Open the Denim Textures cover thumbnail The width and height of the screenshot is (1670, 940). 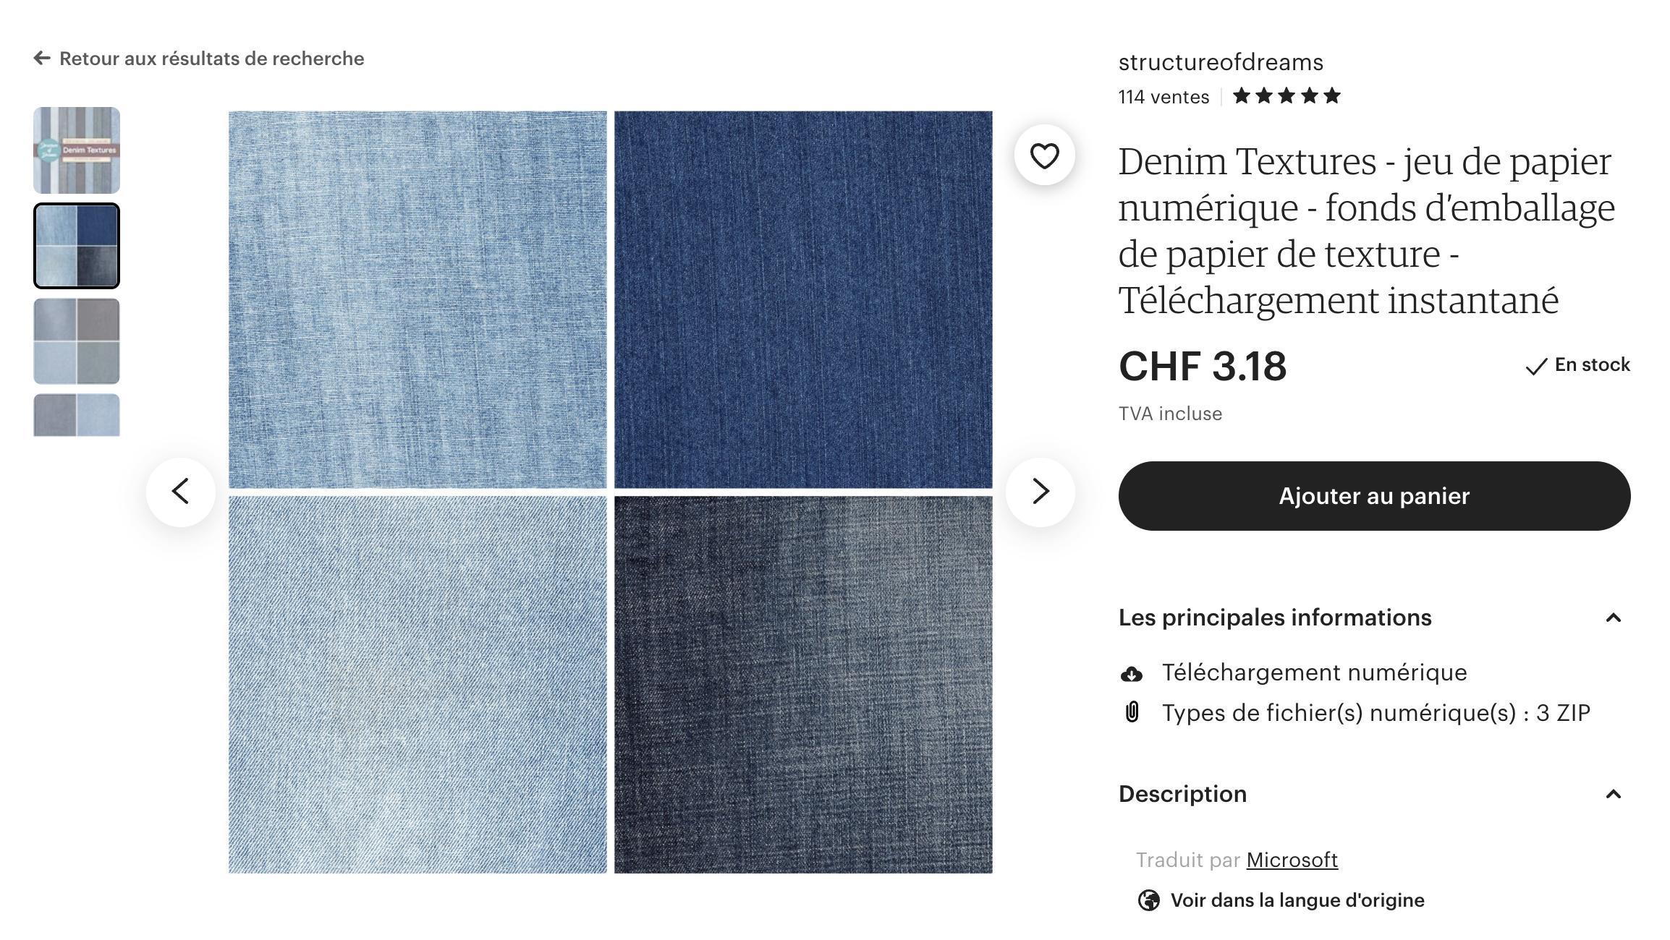pos(77,150)
